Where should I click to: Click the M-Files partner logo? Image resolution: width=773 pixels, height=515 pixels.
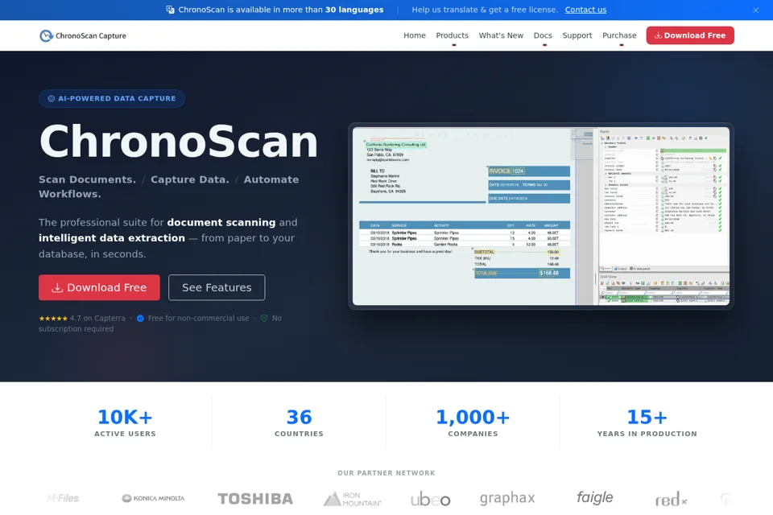(64, 498)
